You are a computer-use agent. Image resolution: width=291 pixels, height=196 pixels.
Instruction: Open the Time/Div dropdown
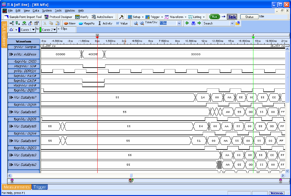pyautogui.click(x=179, y=23)
